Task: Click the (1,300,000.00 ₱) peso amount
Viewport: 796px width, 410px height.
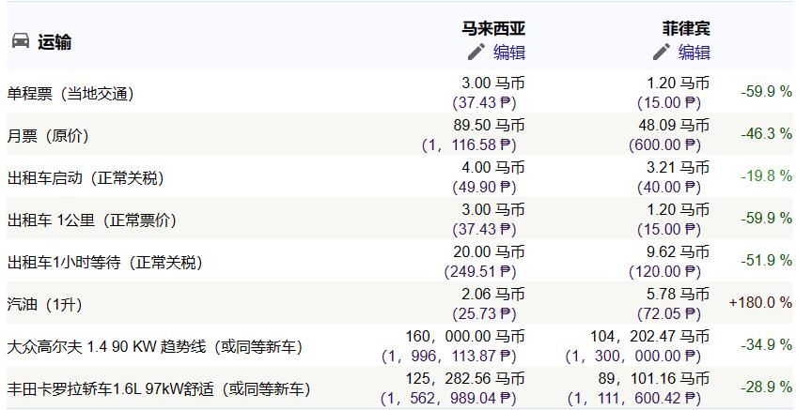Action: [x=633, y=357]
